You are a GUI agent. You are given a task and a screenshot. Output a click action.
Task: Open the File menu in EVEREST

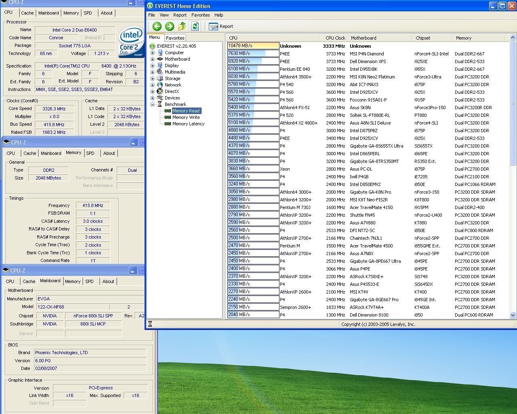coord(151,15)
